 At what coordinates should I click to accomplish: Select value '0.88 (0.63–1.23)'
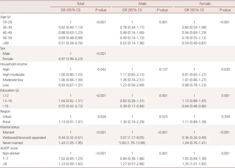tap(71, 33)
